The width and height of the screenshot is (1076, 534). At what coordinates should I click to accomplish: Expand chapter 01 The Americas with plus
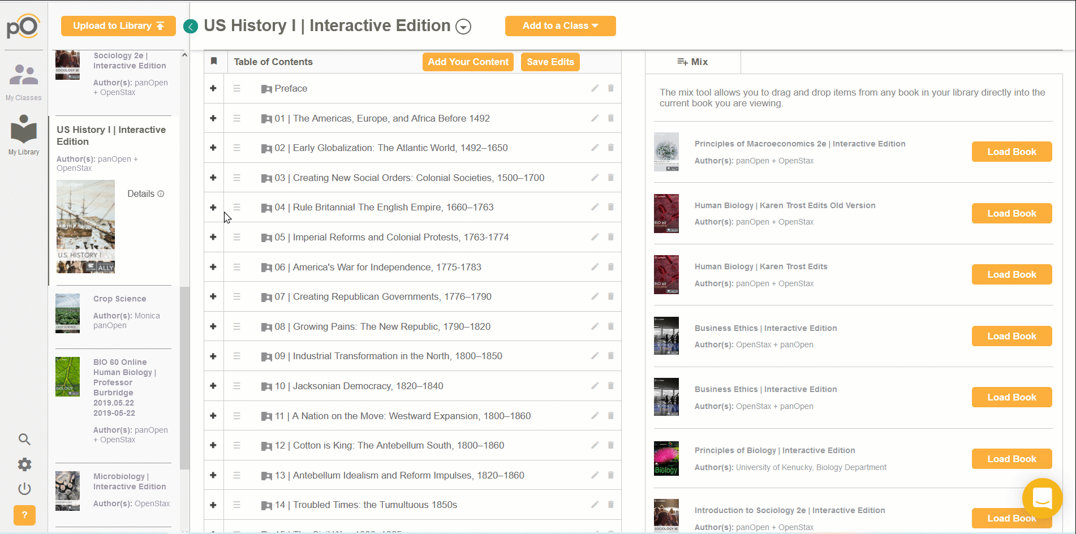213,118
